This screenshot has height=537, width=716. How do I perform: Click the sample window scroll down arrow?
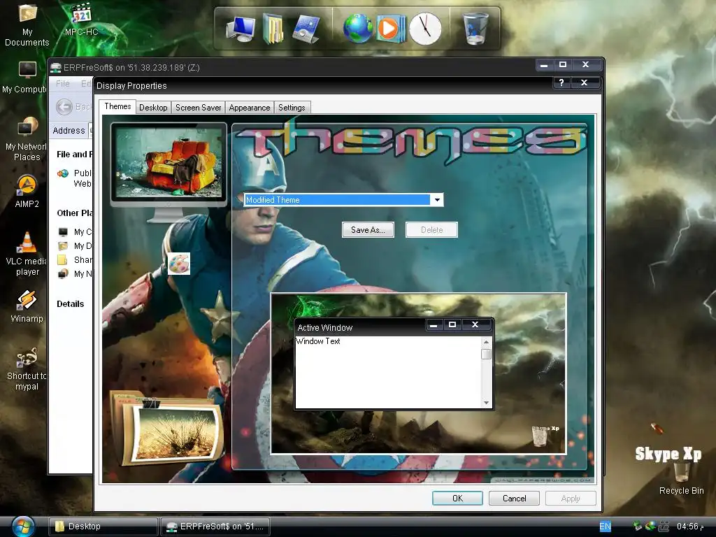point(487,403)
